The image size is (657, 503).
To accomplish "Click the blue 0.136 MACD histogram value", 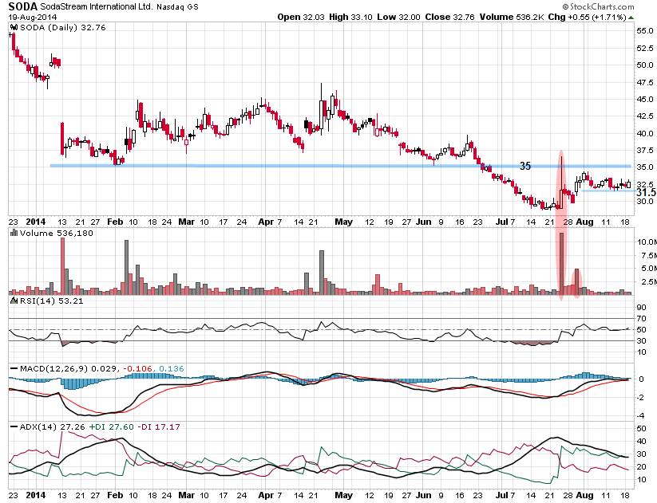I will click(x=172, y=368).
